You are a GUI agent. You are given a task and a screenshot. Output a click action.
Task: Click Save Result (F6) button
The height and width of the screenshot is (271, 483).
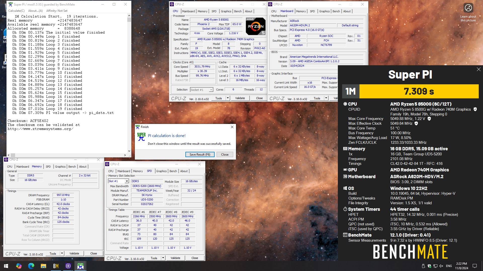[200, 155]
